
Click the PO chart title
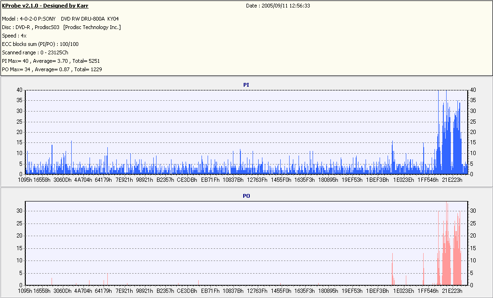(246, 196)
